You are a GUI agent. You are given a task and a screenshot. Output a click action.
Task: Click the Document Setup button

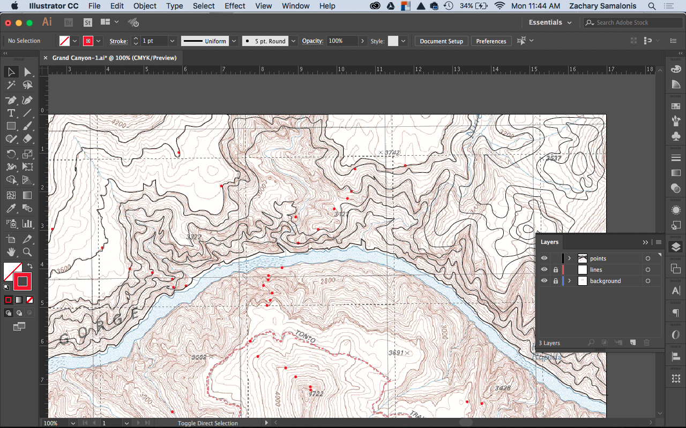441,41
